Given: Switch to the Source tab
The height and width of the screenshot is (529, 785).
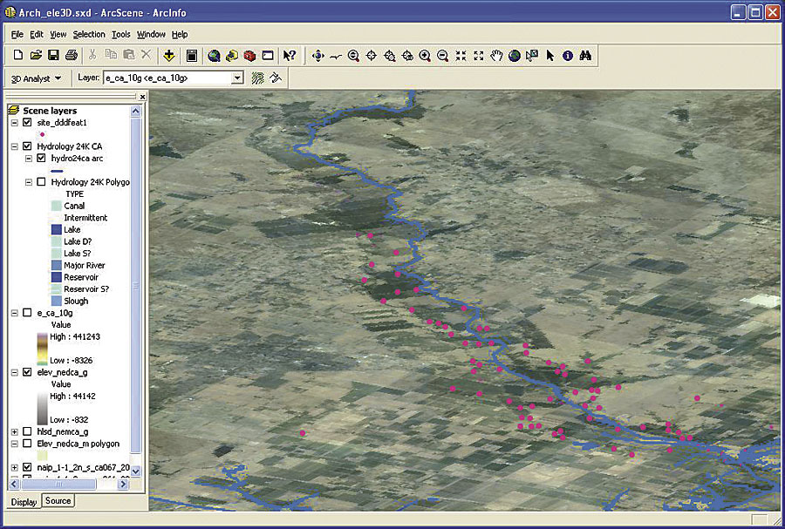Looking at the screenshot, I should (58, 501).
